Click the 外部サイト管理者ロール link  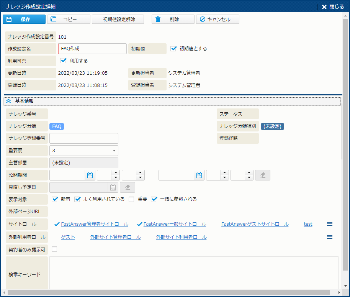tap(115, 237)
